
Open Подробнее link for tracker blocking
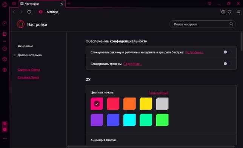[x=132, y=64]
